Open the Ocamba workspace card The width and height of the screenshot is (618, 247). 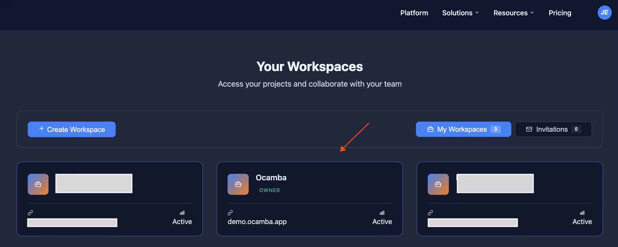click(310, 199)
